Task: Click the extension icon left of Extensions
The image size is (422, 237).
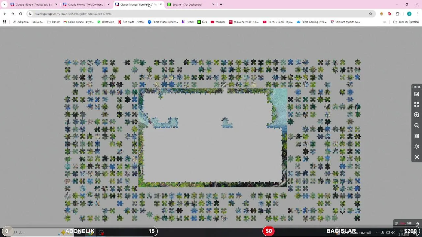Action: pos(389,14)
